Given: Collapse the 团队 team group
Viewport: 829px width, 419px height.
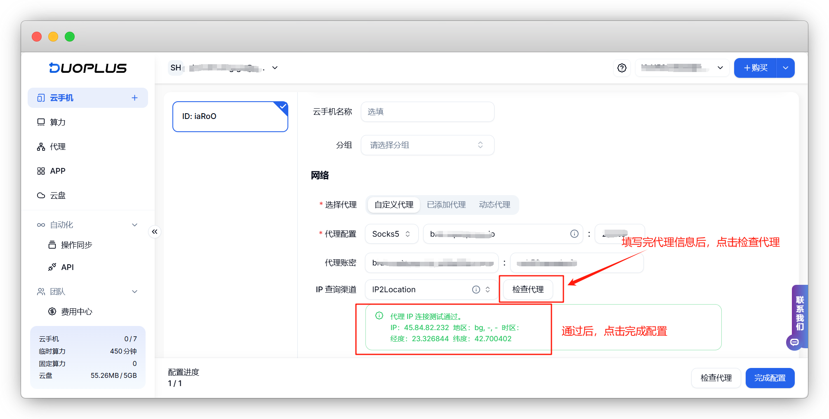Looking at the screenshot, I should pos(88,291).
